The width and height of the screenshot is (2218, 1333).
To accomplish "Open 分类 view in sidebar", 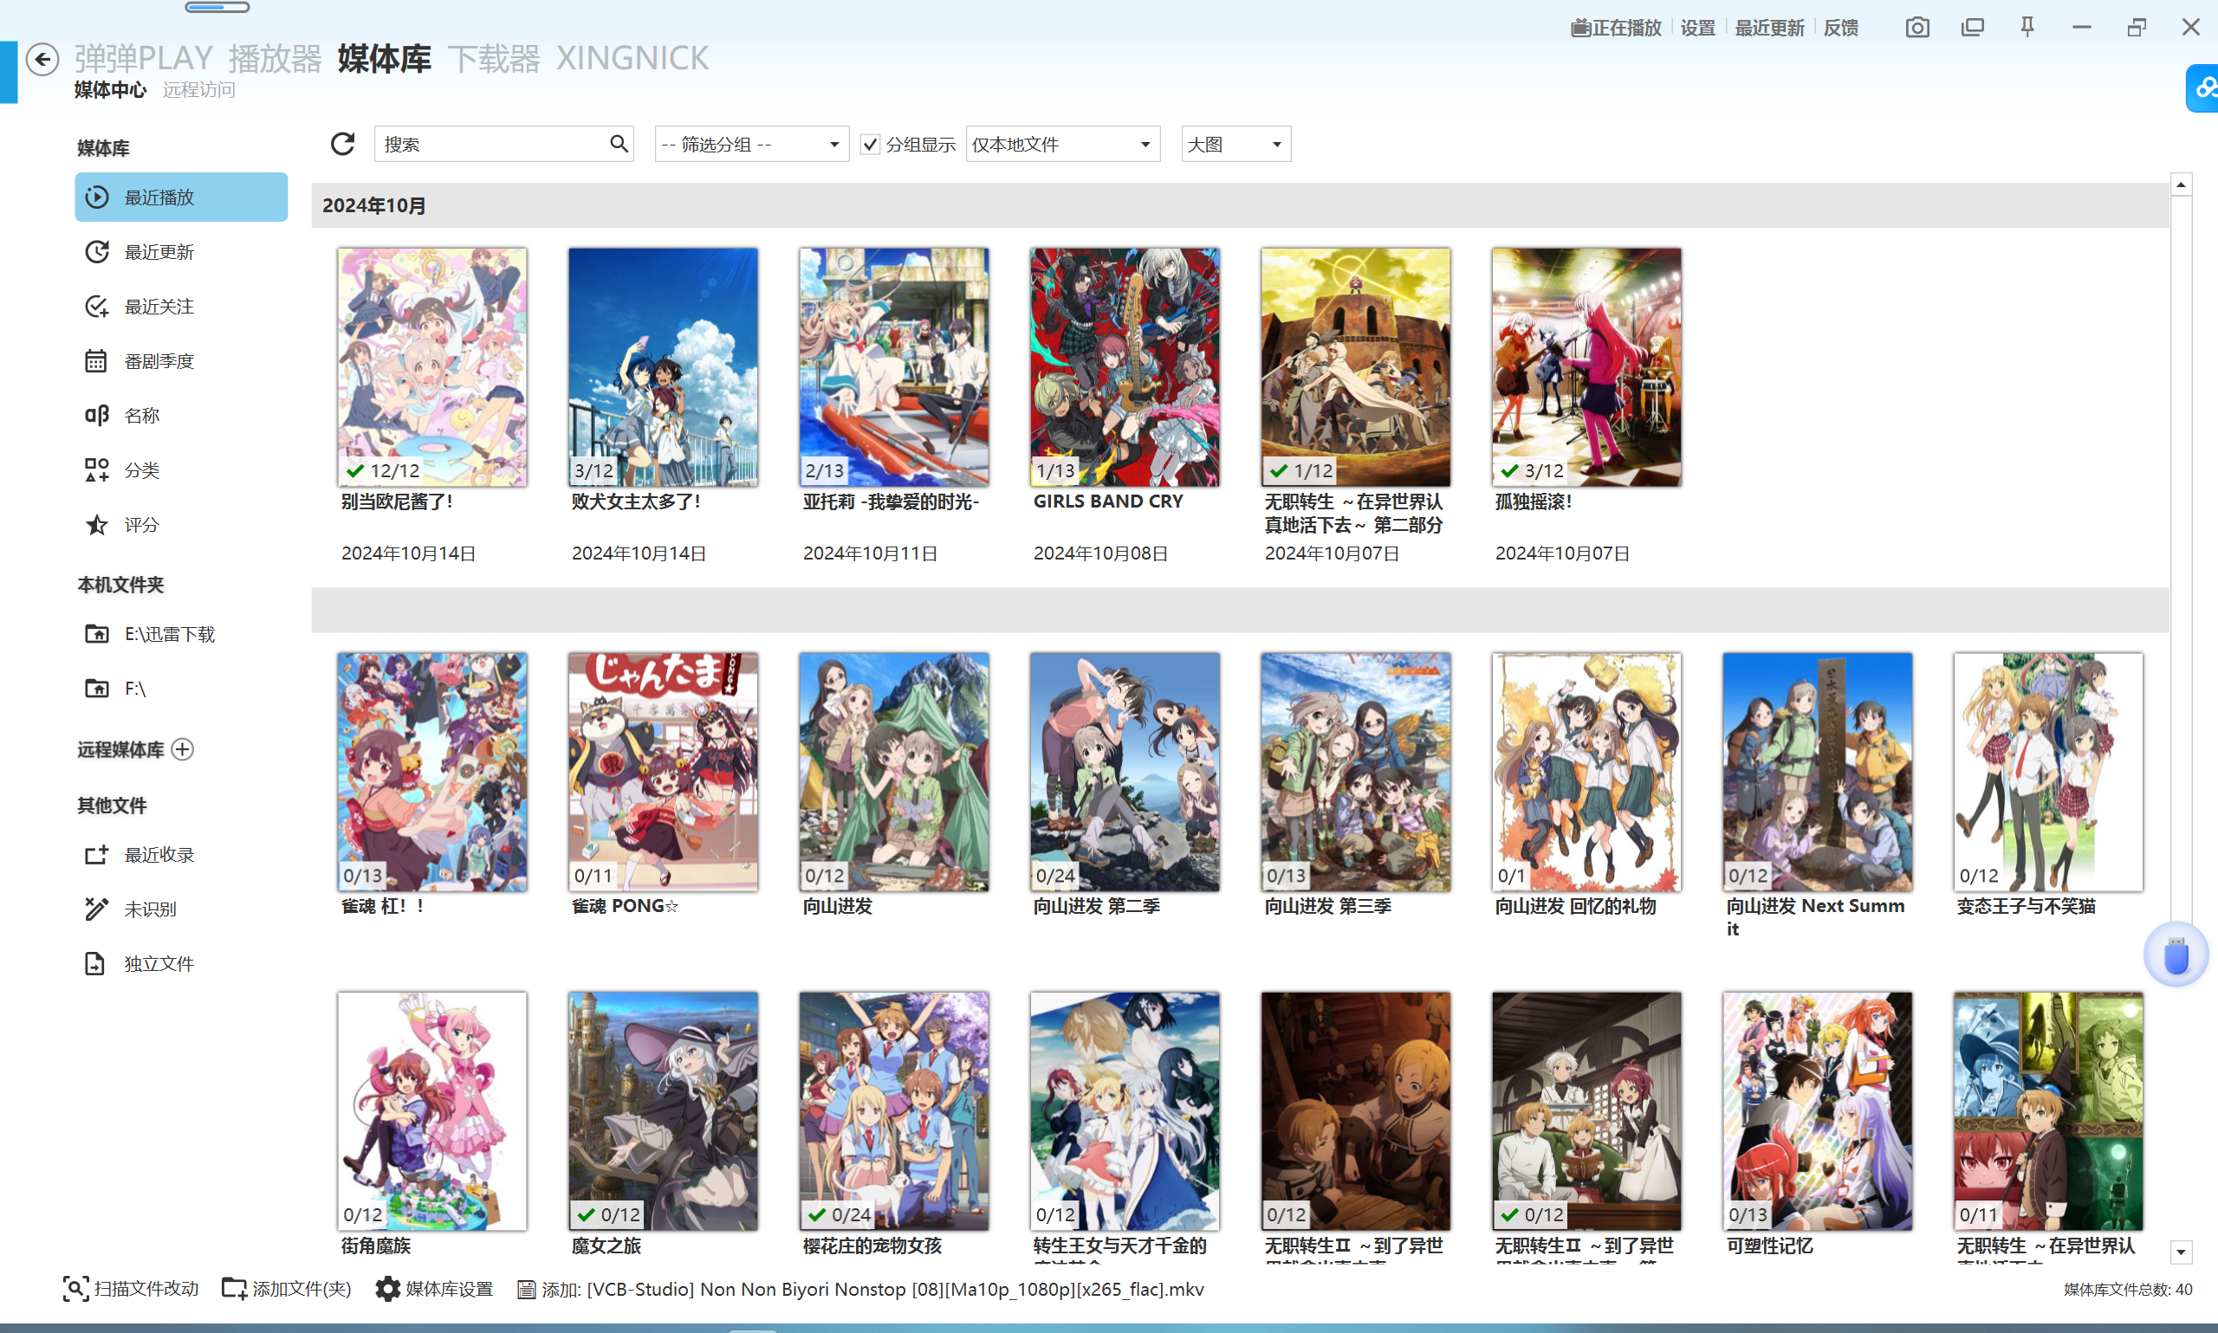I will pyautogui.click(x=181, y=469).
